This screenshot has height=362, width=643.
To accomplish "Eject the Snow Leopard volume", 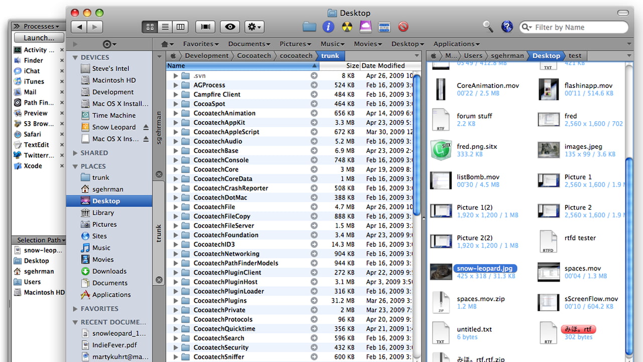I will (146, 127).
